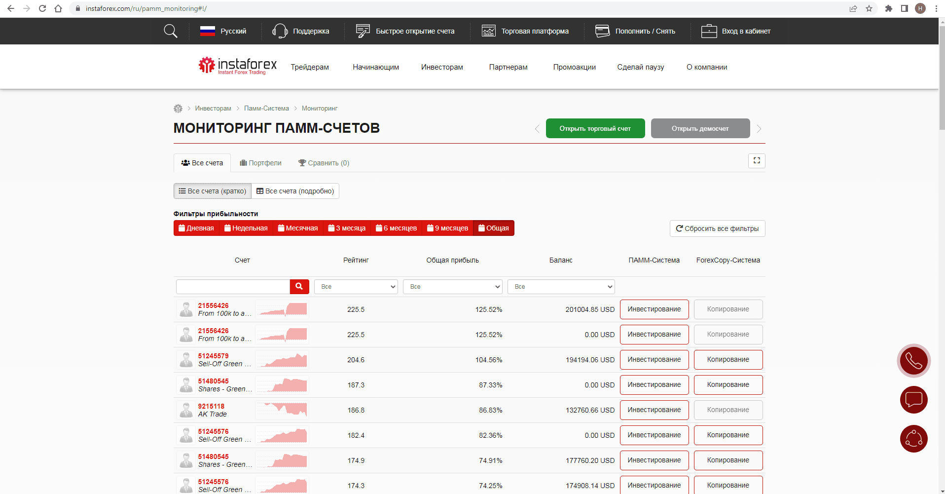The width and height of the screenshot is (945, 494).
Task: Switch to detailed all-accounts view (подробно)
Action: pos(295,191)
